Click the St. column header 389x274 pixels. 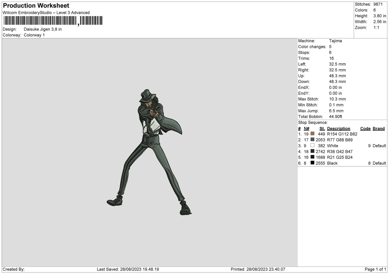click(322, 129)
